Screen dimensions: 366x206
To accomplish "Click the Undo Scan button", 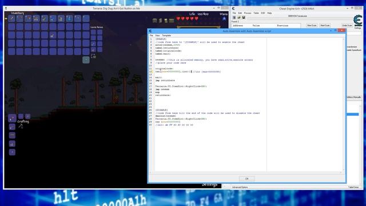I will tap(347, 25).
